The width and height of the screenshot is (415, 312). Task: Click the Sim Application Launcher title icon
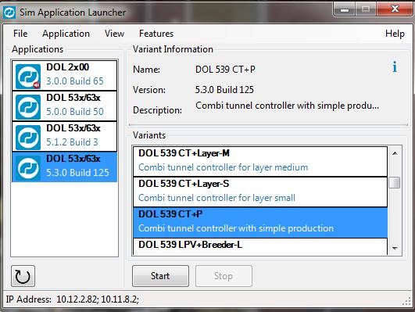9,13
